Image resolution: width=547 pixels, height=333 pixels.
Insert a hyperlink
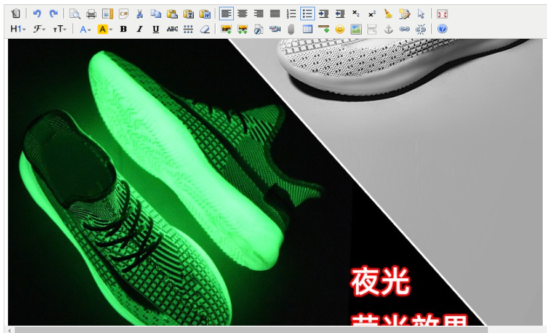click(x=404, y=29)
